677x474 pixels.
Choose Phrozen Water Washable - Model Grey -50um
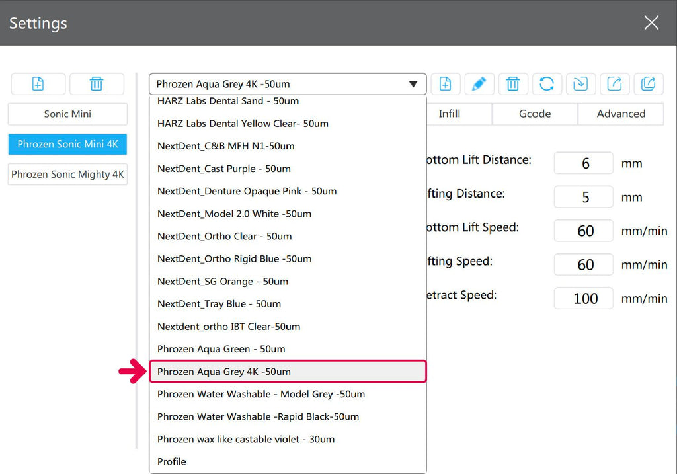tap(288, 394)
